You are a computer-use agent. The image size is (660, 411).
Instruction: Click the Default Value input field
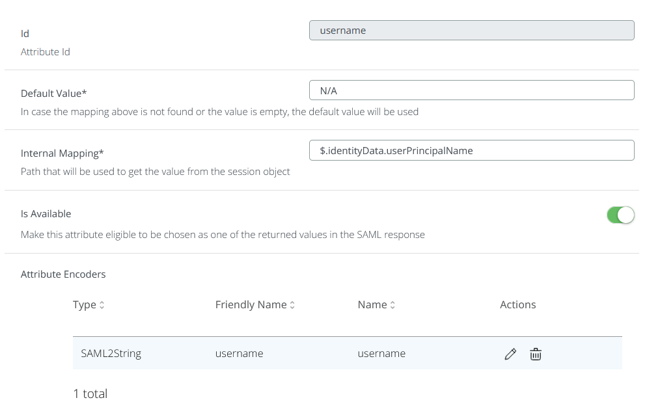coord(471,90)
